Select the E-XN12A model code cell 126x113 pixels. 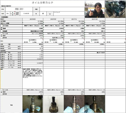coord(26,14)
